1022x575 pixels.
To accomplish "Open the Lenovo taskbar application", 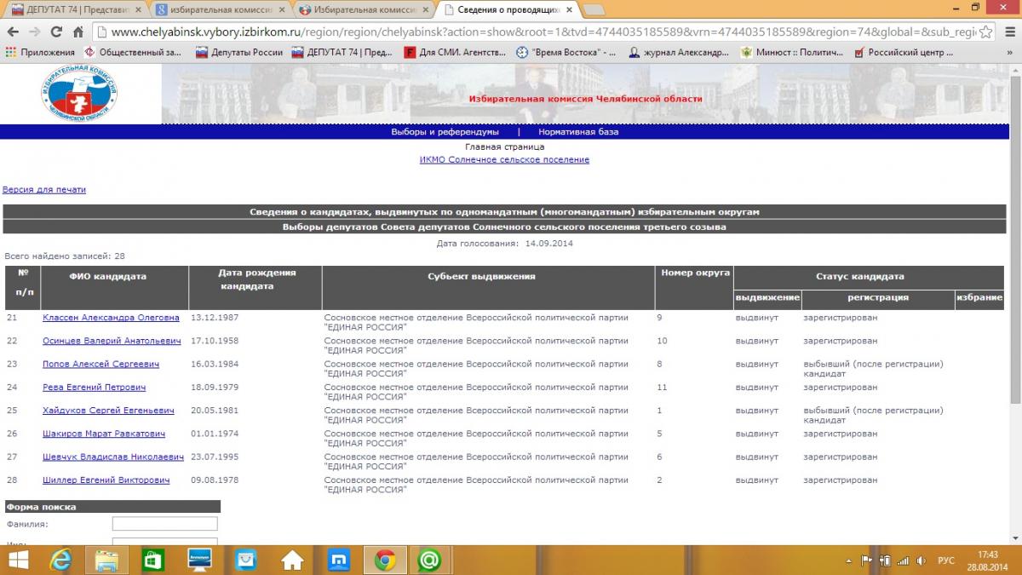I will [x=199, y=560].
